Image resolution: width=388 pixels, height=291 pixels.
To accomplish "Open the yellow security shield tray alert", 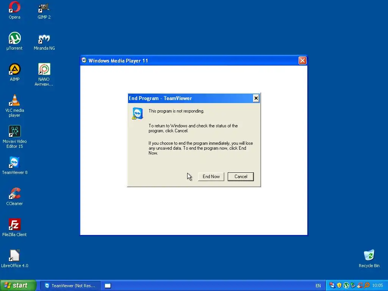I will pos(339,285).
